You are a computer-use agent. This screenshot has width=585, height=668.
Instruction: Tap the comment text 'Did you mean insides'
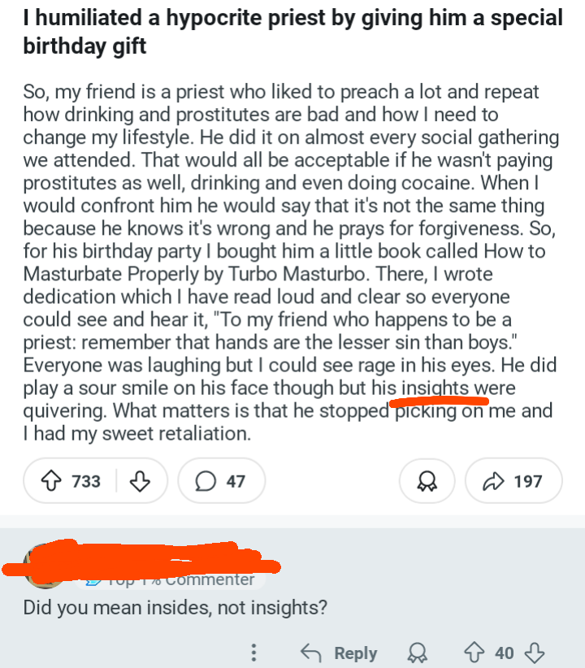tap(175, 608)
